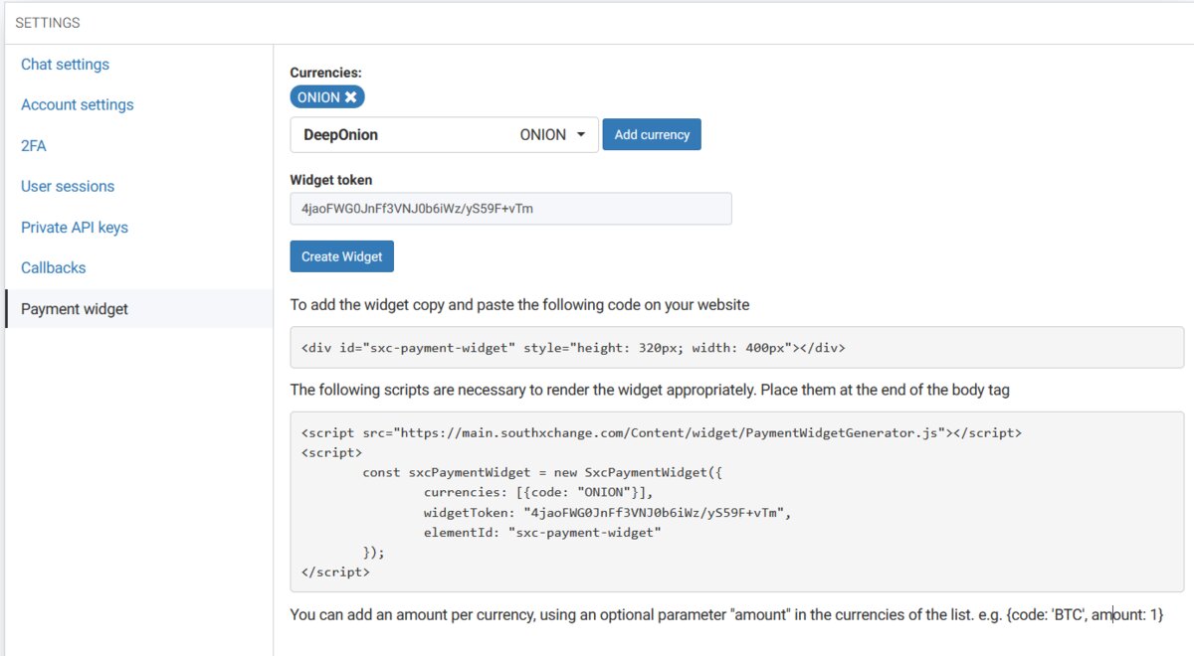Viewport: 1194px width, 656px height.
Task: Click the PaymentWidgetGenerator.js script line
Action: pos(661,433)
